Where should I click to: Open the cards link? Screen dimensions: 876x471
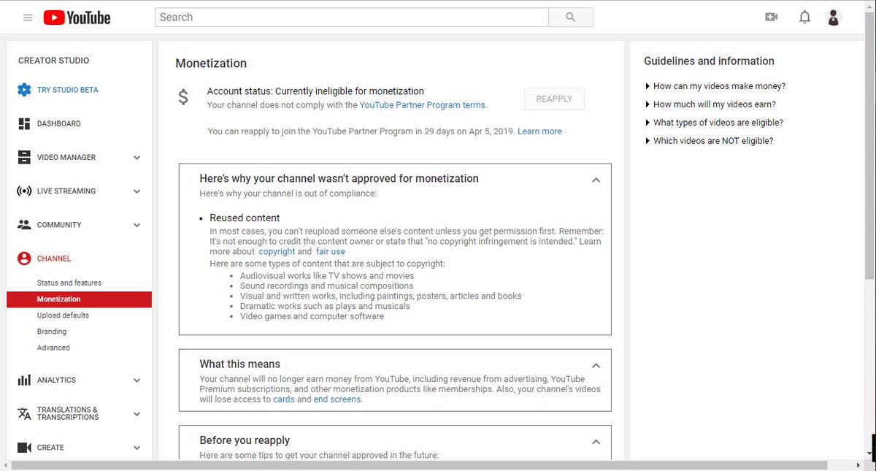pos(283,399)
